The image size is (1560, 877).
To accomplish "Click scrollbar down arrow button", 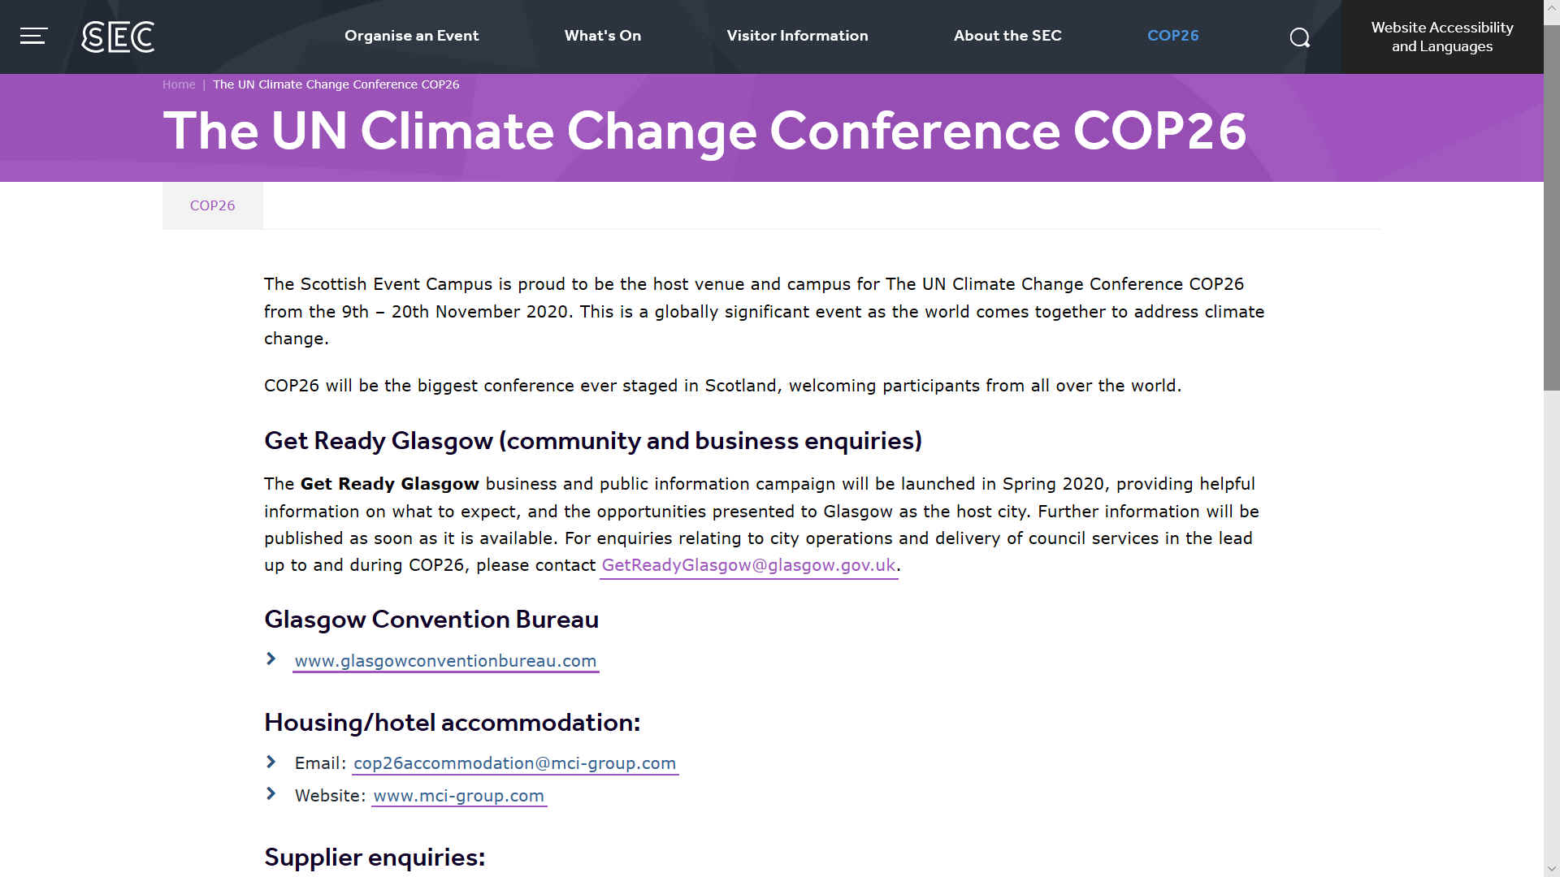I will (1552, 869).
